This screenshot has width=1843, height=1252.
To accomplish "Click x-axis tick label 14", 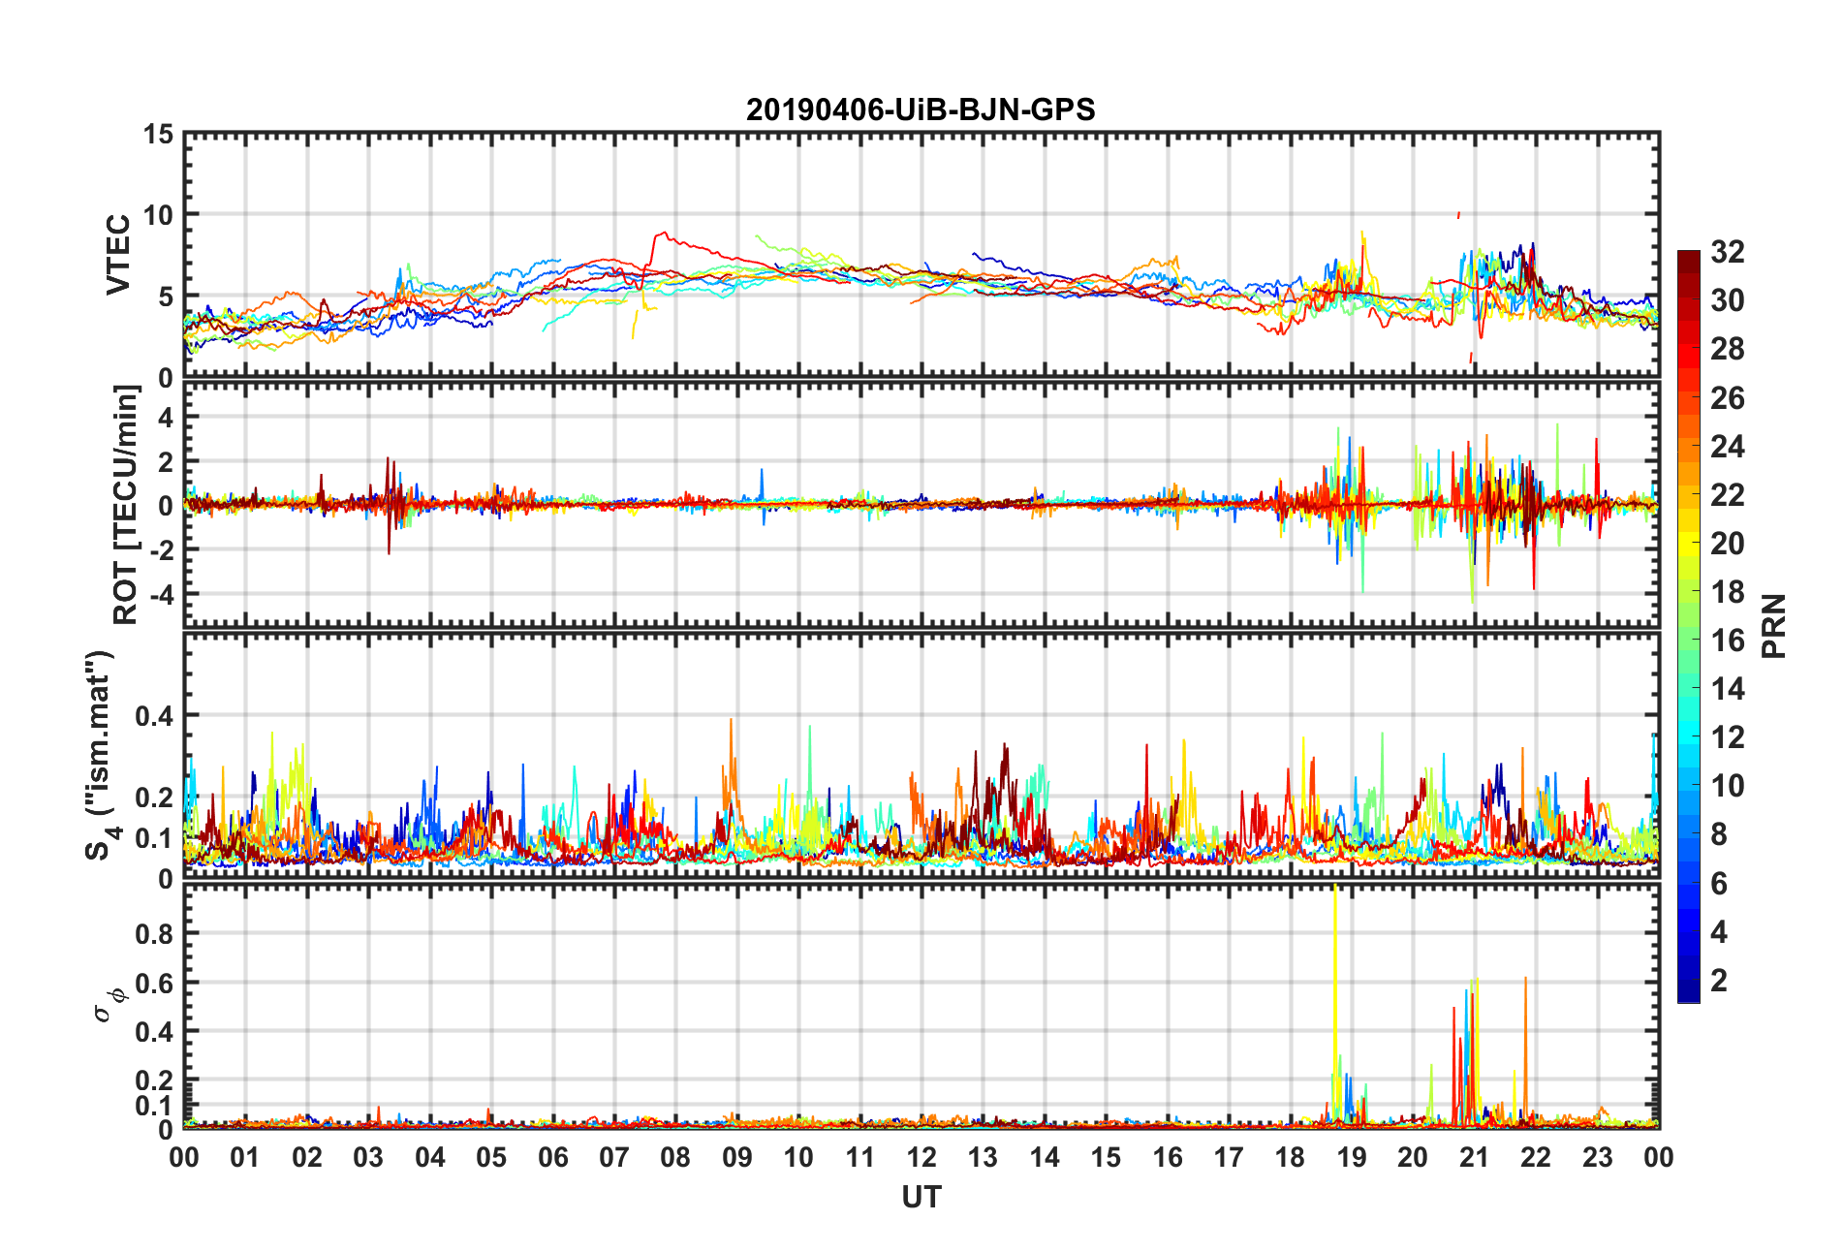I will coord(1045,1157).
